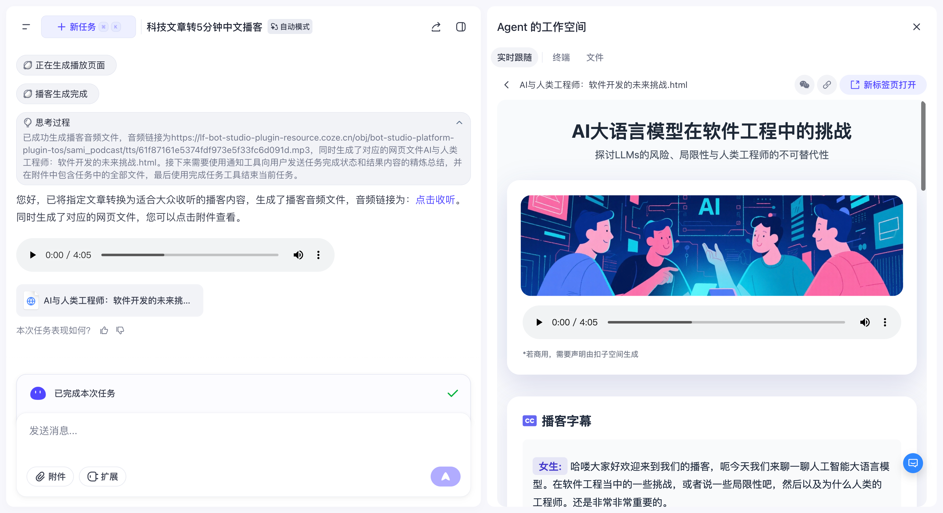Seek the chat audio progress bar
Image resolution: width=943 pixels, height=513 pixels.
coord(190,255)
